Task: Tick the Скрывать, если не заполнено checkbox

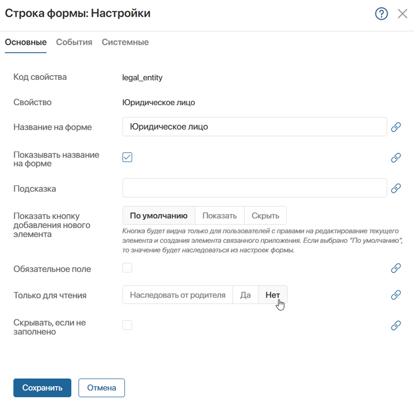Action: 127,325
